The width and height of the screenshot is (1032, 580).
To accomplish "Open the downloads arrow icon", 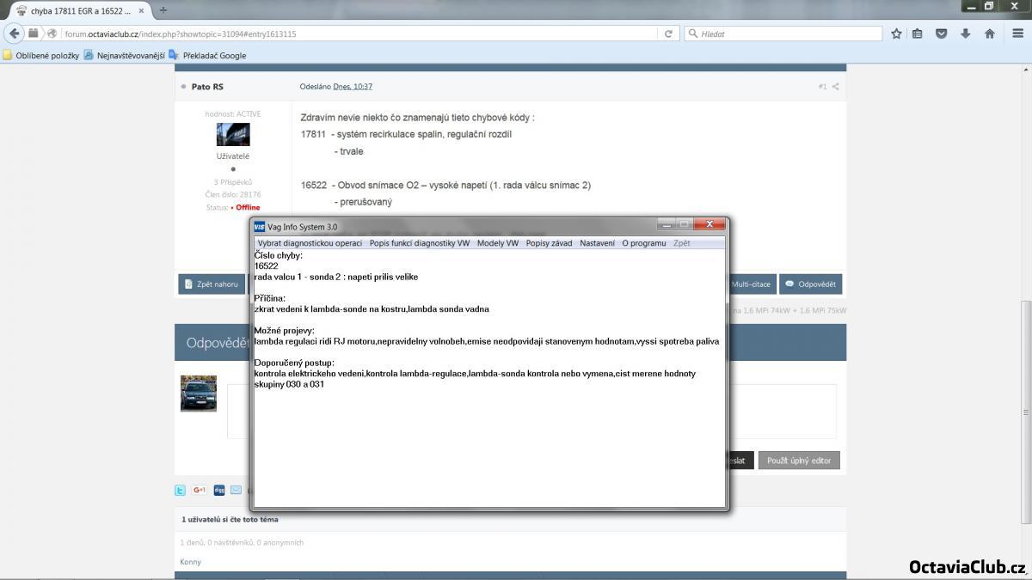I will coord(965,34).
